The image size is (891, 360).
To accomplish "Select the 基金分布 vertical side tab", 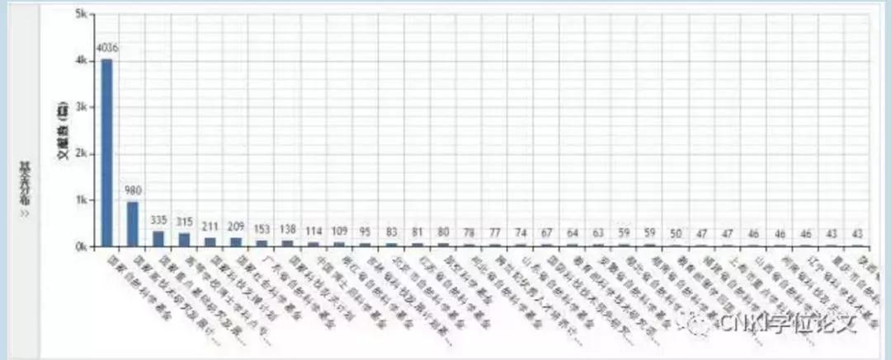I will (24, 181).
